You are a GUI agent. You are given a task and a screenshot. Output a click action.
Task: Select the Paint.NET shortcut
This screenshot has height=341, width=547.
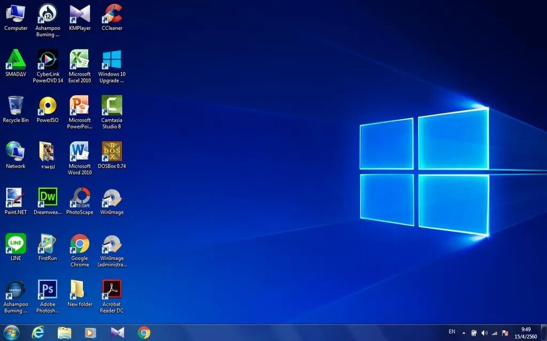(15, 201)
